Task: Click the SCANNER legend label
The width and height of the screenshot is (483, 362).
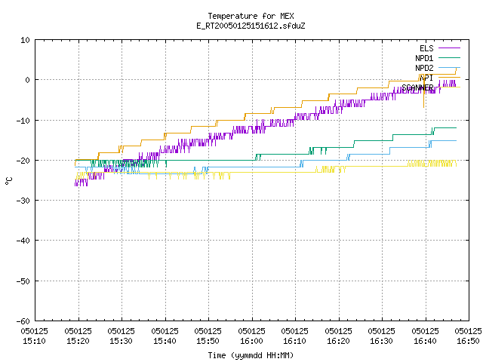Action: click(x=417, y=87)
